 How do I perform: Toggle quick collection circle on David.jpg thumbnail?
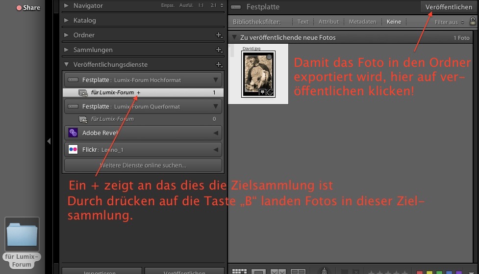[x=269, y=57]
